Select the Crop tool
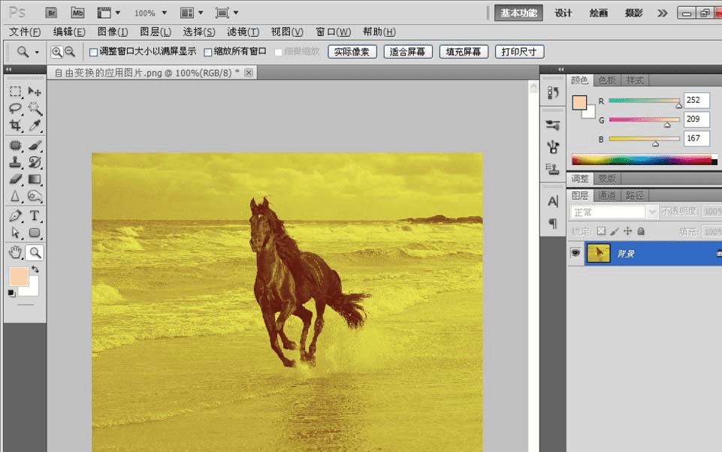Screen dimensions: 722x452 tap(15, 126)
